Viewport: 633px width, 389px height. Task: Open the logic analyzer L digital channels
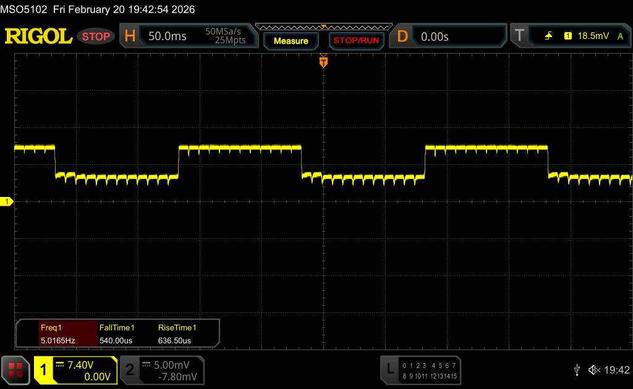(x=389, y=369)
